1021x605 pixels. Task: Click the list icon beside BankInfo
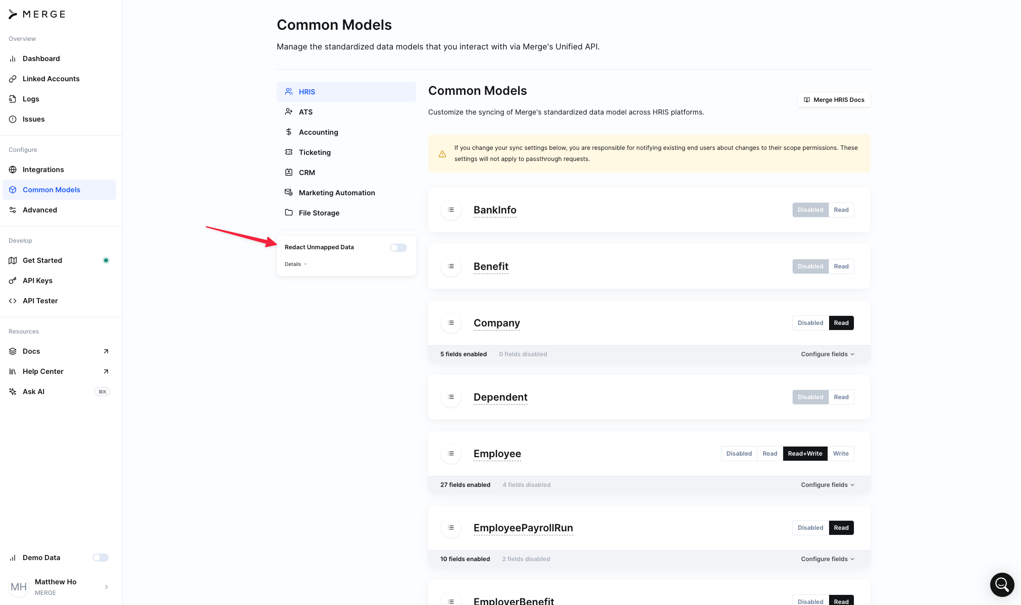(451, 210)
